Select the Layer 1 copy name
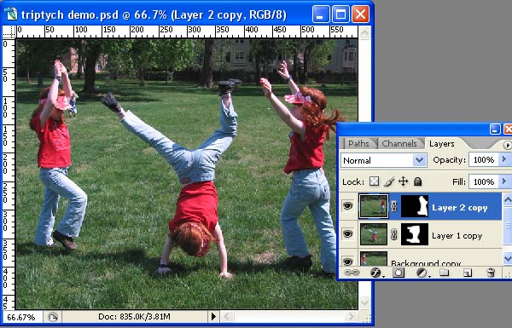The image size is (512, 328). click(x=457, y=236)
